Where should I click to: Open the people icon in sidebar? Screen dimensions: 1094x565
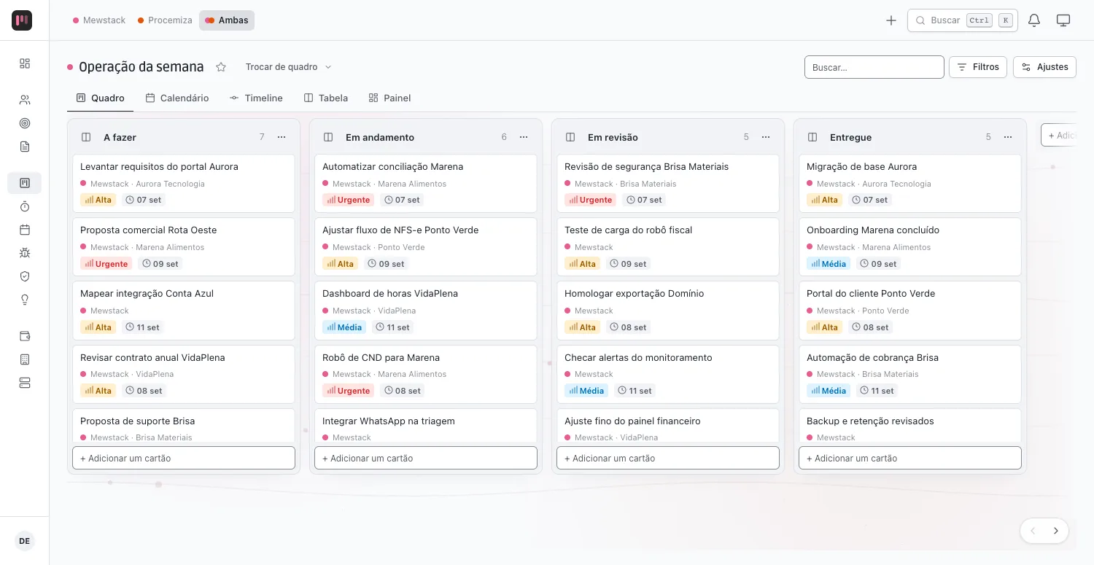pos(25,100)
